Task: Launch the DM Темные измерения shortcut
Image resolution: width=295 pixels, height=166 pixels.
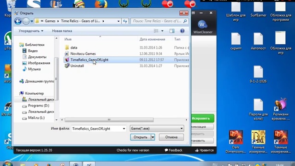Action: click(258, 142)
